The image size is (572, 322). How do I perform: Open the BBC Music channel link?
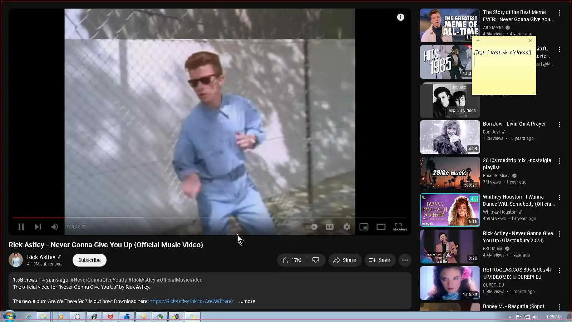click(493, 249)
